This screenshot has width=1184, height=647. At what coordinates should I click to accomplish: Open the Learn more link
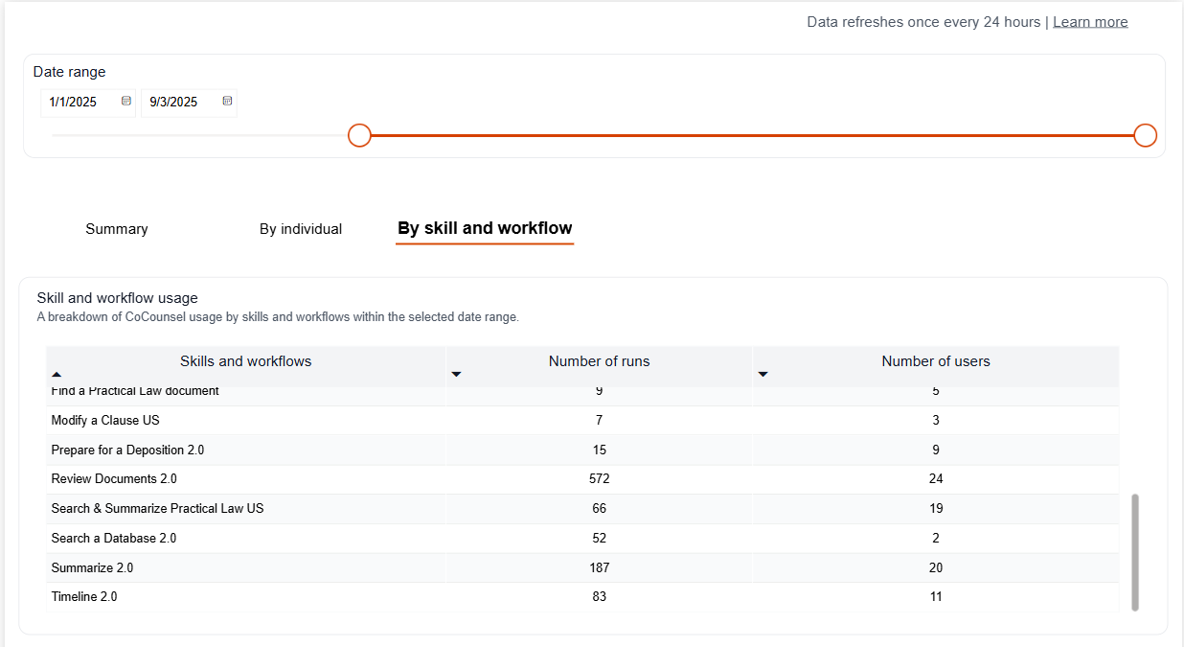pyautogui.click(x=1090, y=22)
